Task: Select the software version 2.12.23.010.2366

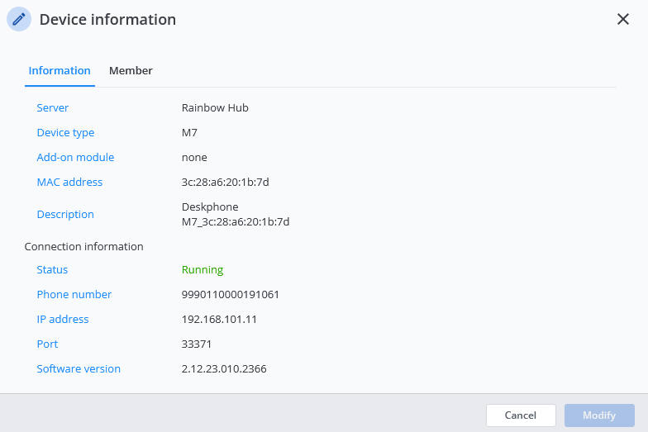Action: (224, 369)
